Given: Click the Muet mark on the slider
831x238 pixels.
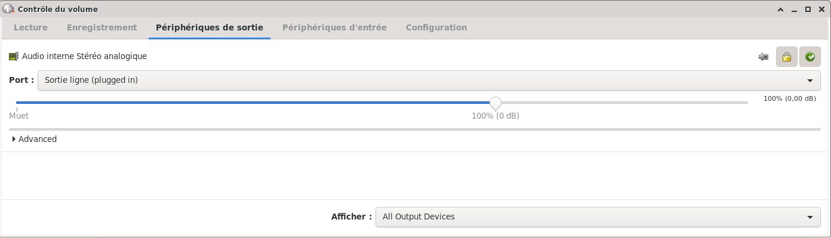Looking at the screenshot, I should pos(19,116).
